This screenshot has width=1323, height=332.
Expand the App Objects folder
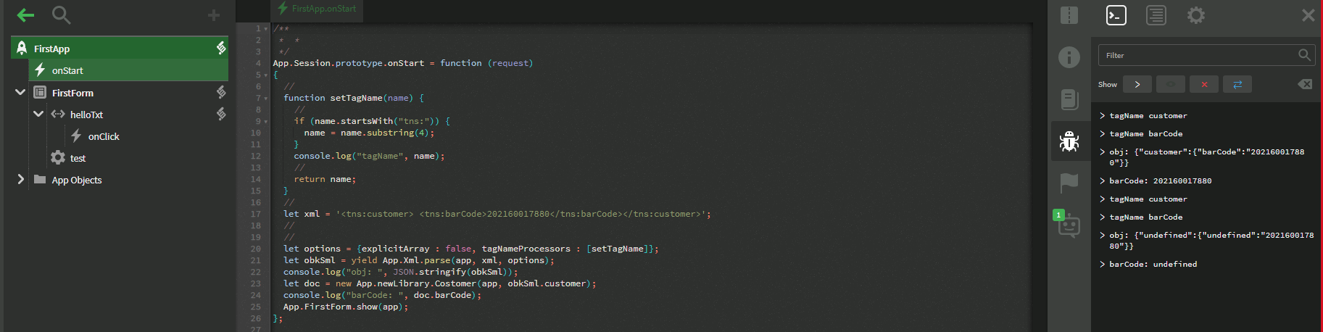pos(20,179)
